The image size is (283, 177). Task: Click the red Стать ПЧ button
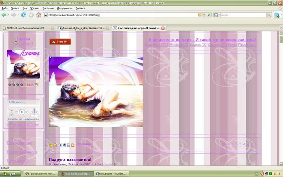pos(60,42)
